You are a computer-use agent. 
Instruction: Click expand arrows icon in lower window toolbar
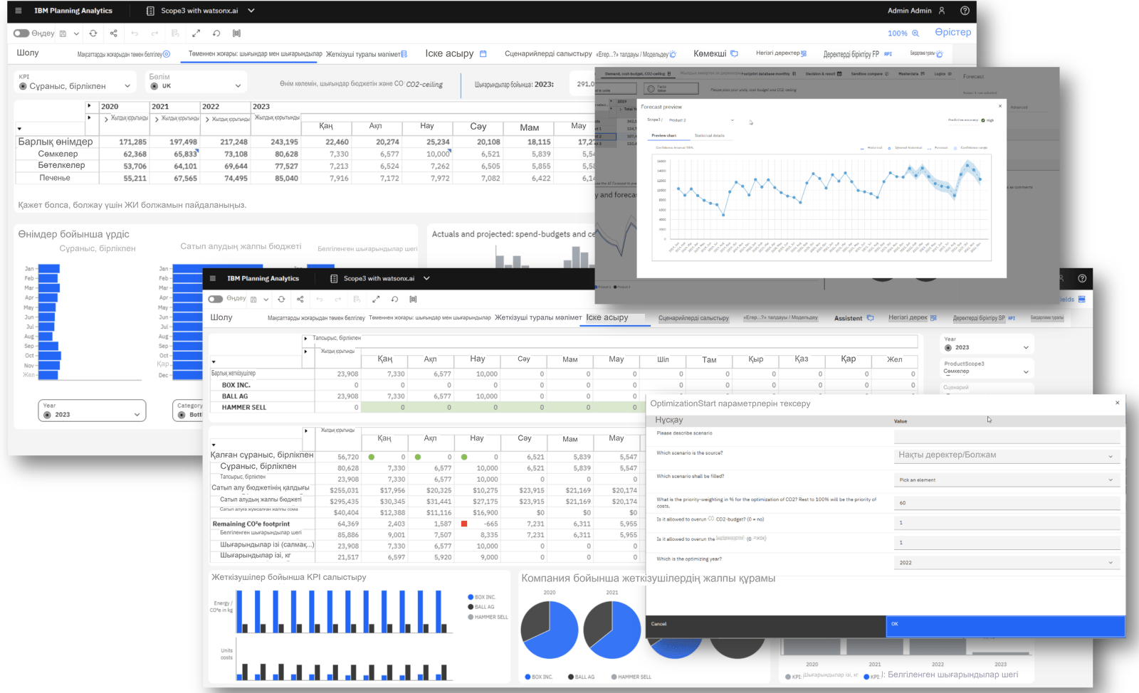point(376,300)
